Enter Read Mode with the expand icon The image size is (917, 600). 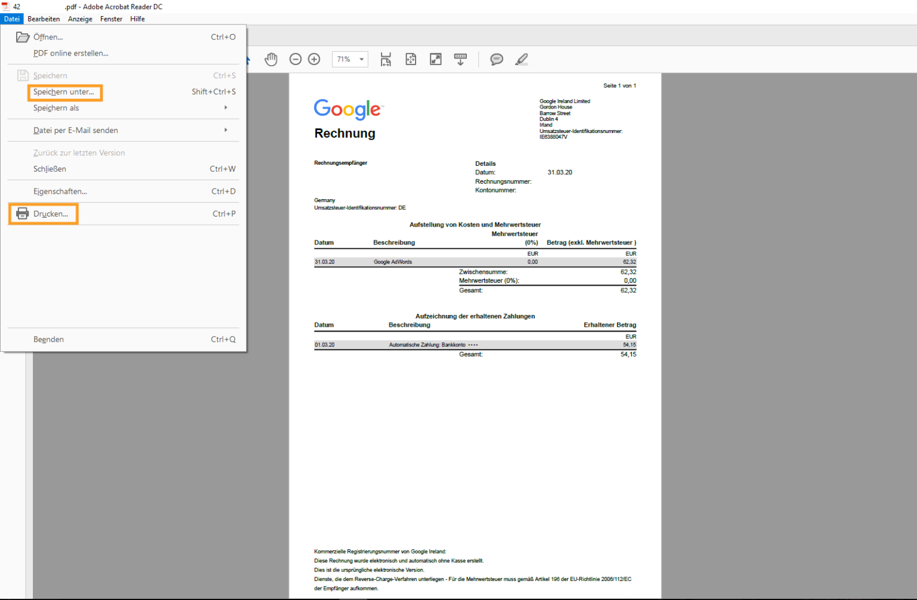pyautogui.click(x=435, y=59)
